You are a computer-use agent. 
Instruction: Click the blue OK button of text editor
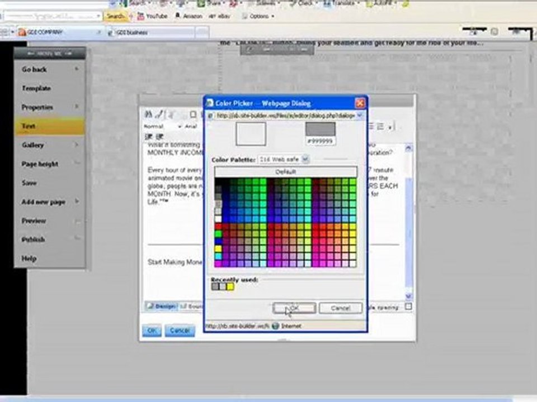pos(152,331)
